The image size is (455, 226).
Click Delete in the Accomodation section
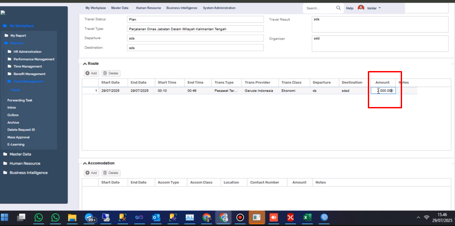pyautogui.click(x=111, y=173)
